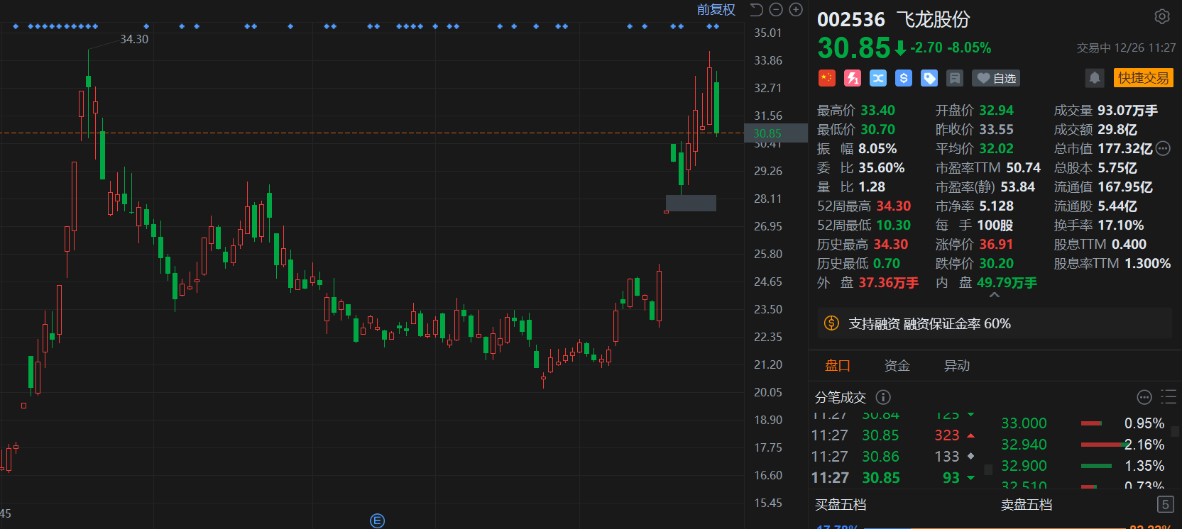1182x529 pixels.
Task: Click the blue price tag icon
Action: 929,78
